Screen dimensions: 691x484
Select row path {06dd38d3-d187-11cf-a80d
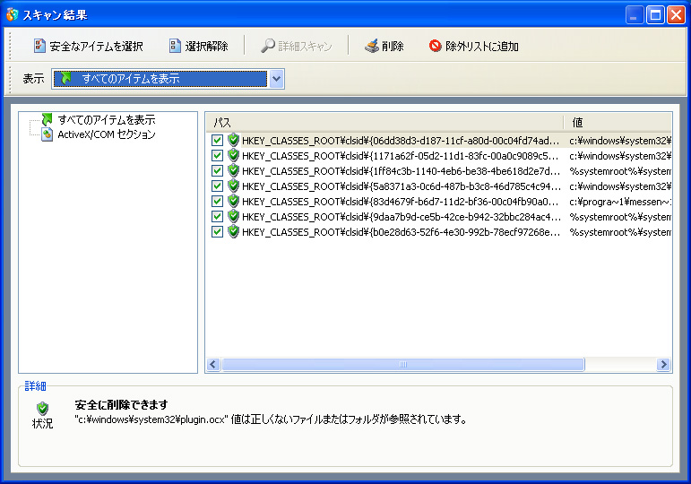(401, 141)
